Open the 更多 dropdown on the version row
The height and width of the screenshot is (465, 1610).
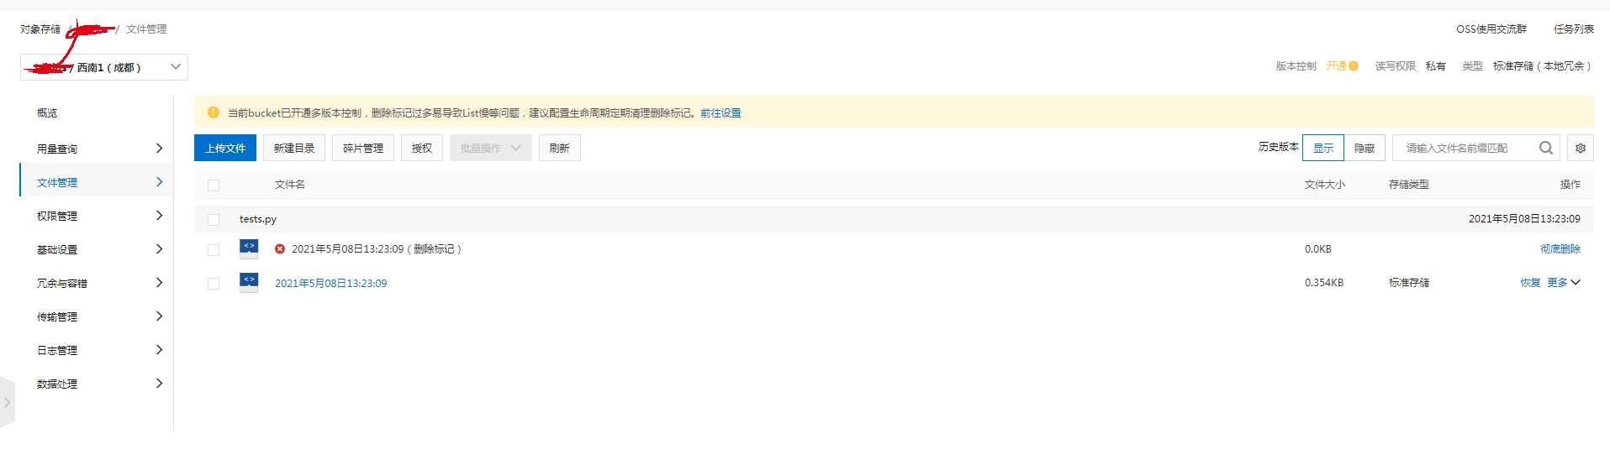(x=1564, y=283)
